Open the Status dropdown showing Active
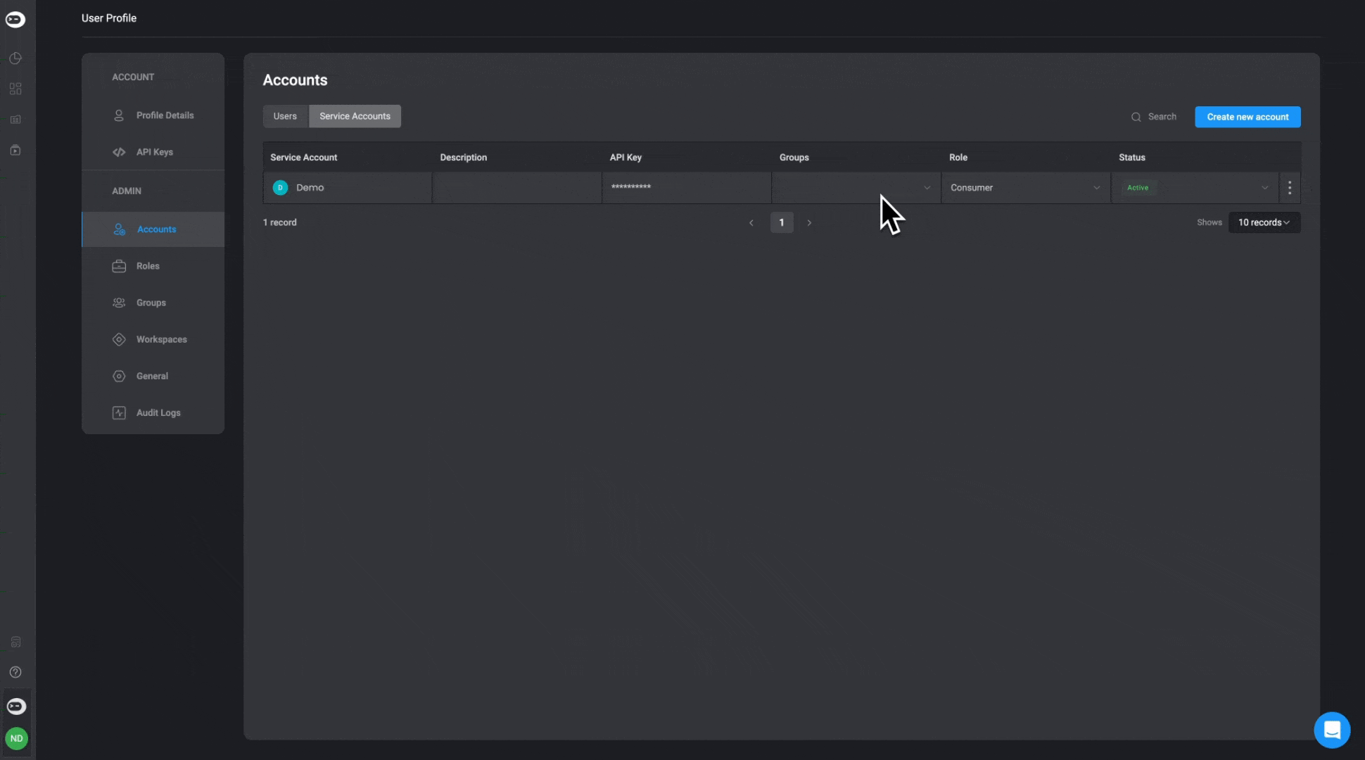 point(1195,188)
